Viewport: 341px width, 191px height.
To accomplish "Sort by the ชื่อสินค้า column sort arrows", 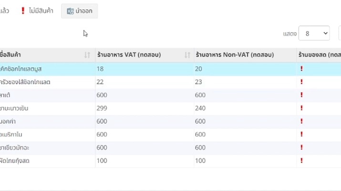I will click(87, 55).
